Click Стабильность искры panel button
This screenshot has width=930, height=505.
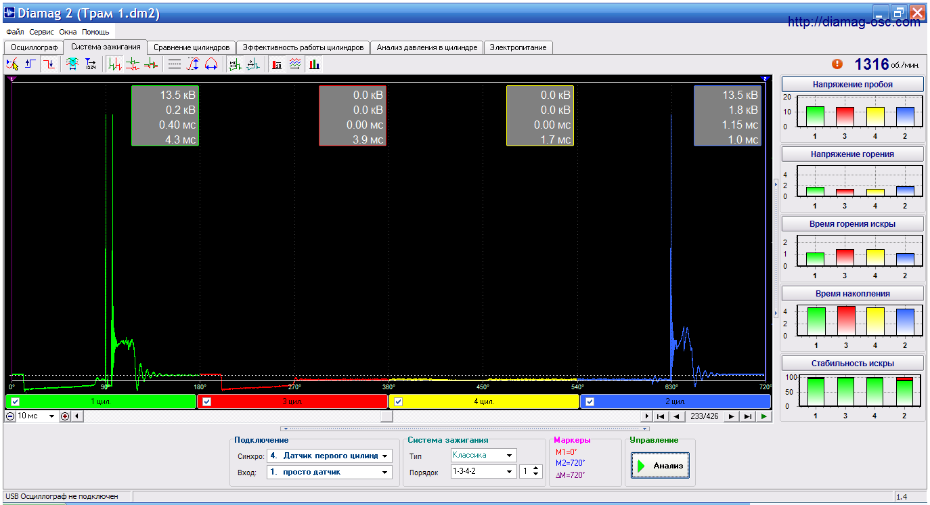click(853, 363)
